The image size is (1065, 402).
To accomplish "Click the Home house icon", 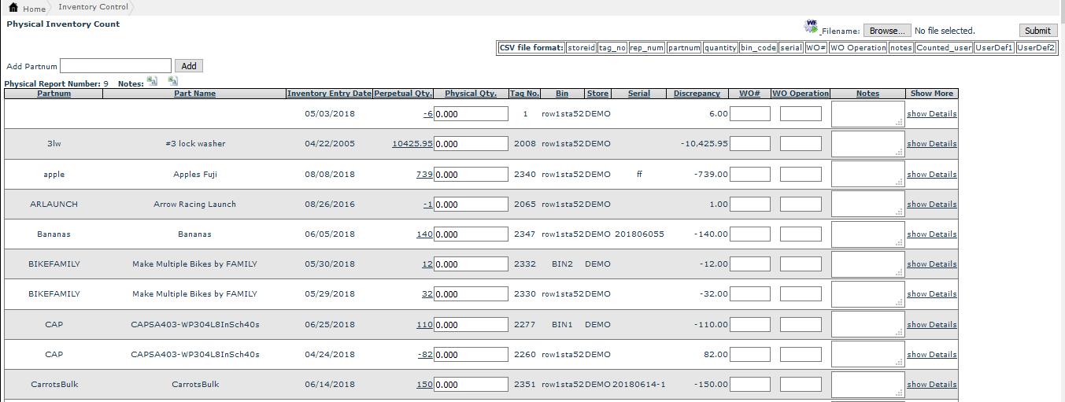I will (13, 8).
